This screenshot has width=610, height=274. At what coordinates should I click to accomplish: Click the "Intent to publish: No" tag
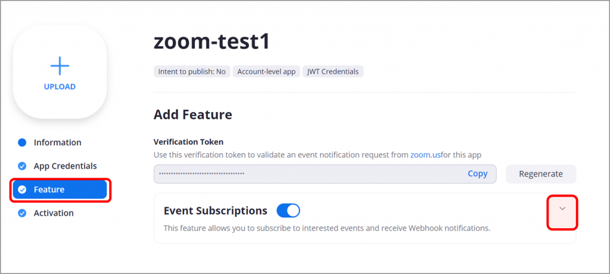coord(192,71)
